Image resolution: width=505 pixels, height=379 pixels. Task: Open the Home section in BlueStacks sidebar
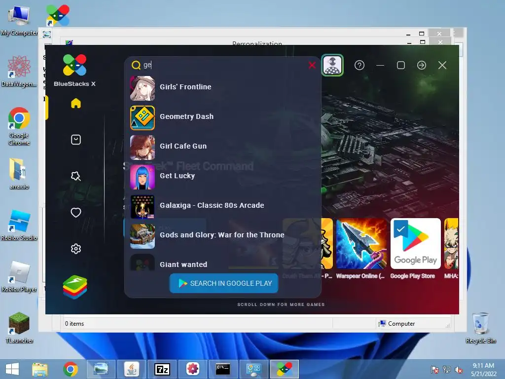click(76, 103)
